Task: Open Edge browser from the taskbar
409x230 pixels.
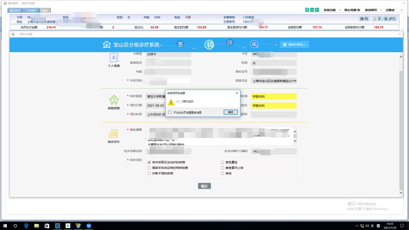Action: (26, 225)
